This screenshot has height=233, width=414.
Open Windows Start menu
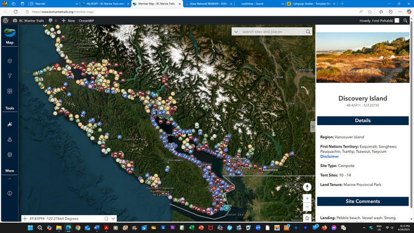(x=30, y=227)
